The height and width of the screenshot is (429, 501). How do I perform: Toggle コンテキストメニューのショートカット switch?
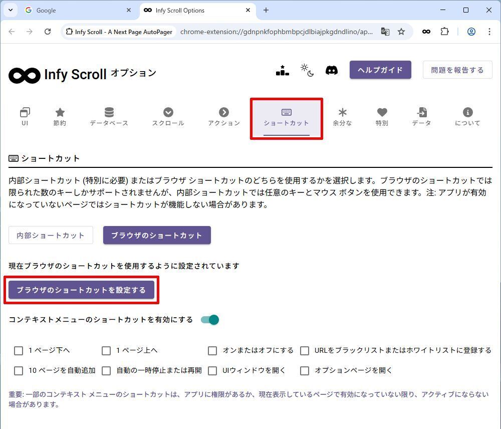[210, 320]
